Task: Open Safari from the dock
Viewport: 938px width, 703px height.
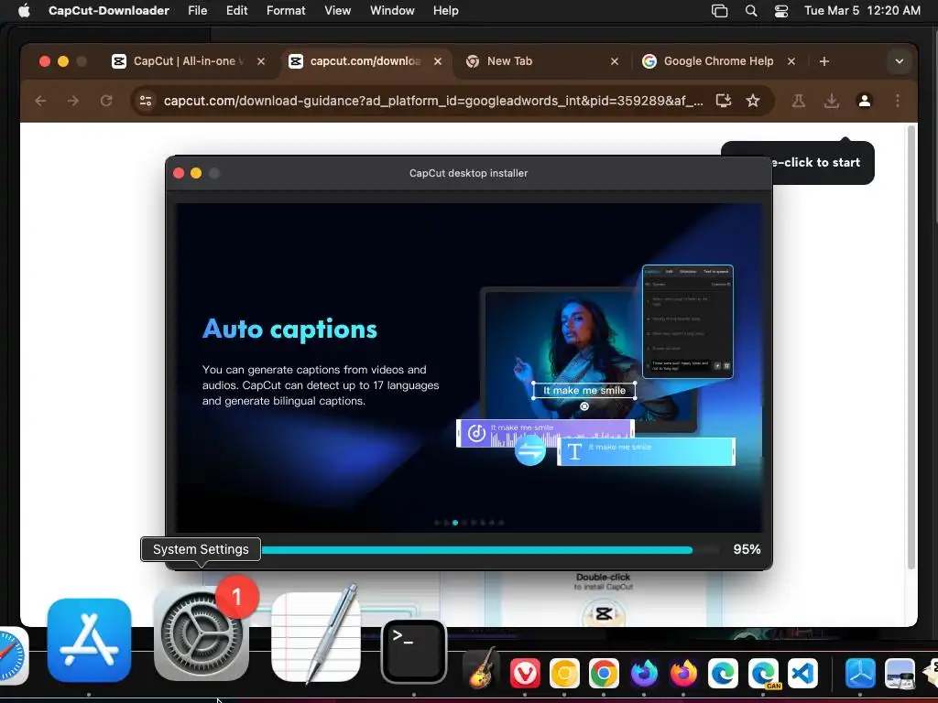Action: coord(12,655)
